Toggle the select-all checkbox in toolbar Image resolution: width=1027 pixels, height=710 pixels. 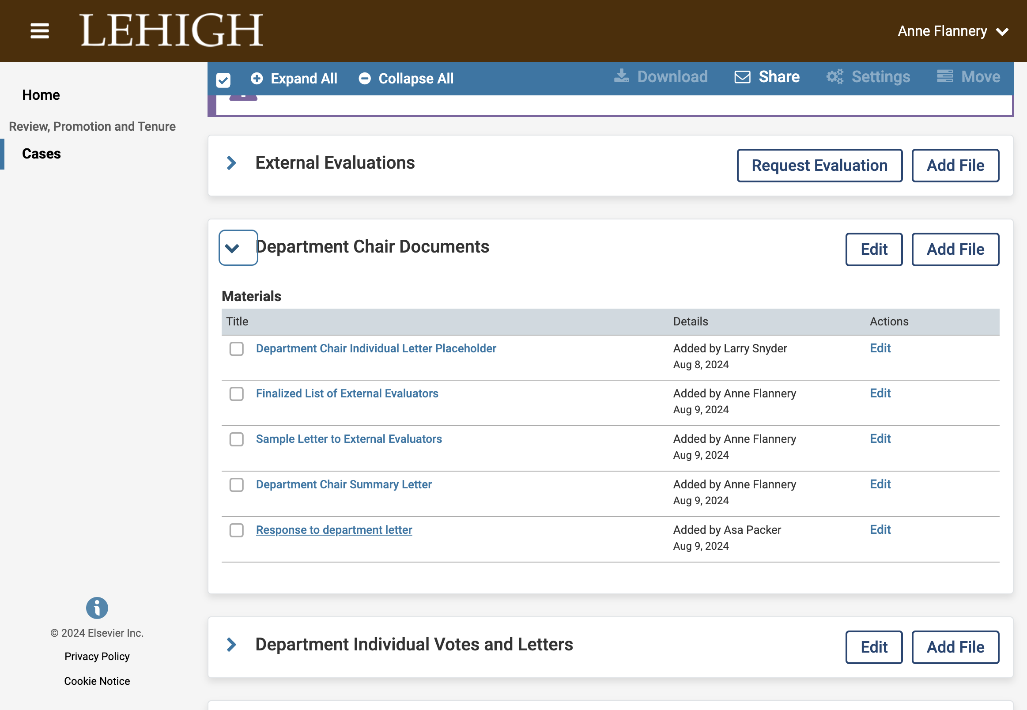(x=223, y=80)
